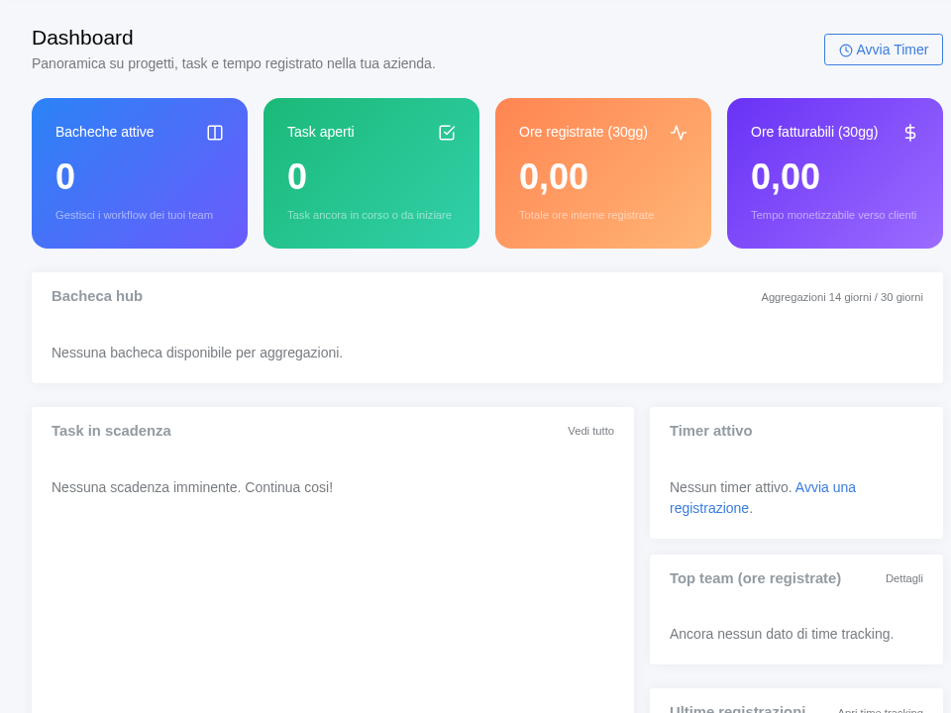Follow the Avvia una registrazione link
The width and height of the screenshot is (951, 713).
763,498
